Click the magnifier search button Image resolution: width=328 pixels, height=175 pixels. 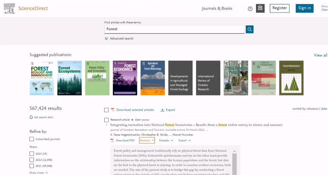[249, 29]
